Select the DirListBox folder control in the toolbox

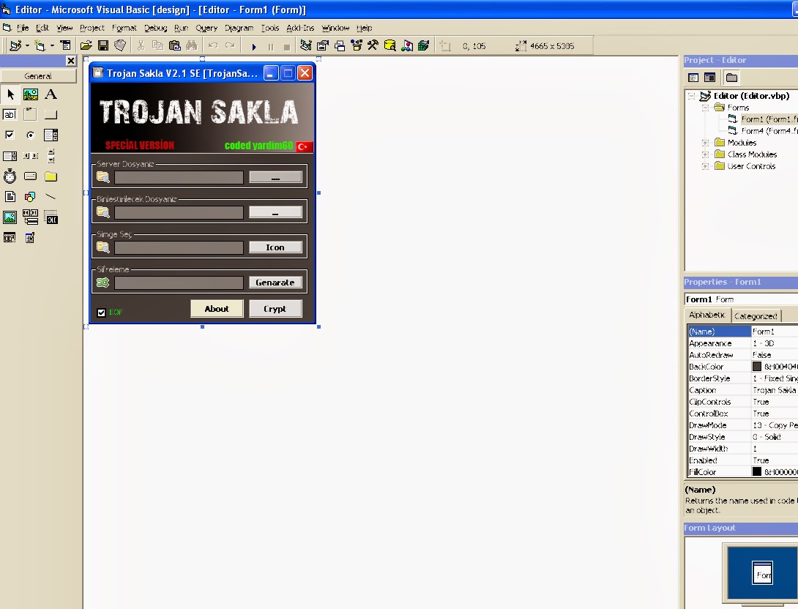coord(51,176)
